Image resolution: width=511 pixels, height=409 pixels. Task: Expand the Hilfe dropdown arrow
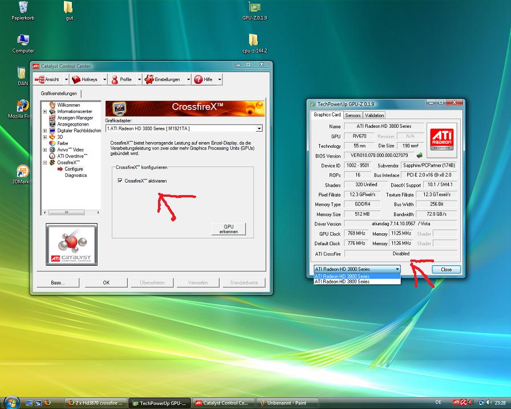[220, 79]
